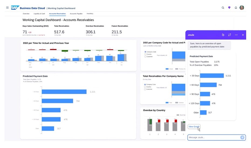Switch to the Accounts Payable tab
Image resolution: width=251 pixels, height=148 pixels.
[x=76, y=13]
